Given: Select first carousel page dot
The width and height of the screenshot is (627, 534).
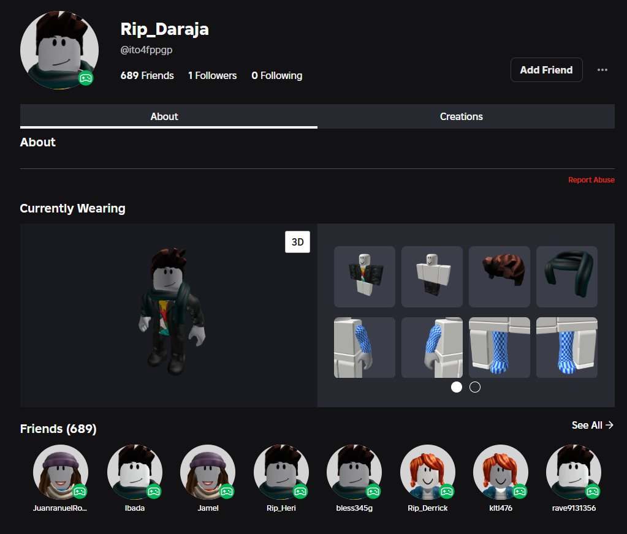Looking at the screenshot, I should point(456,387).
